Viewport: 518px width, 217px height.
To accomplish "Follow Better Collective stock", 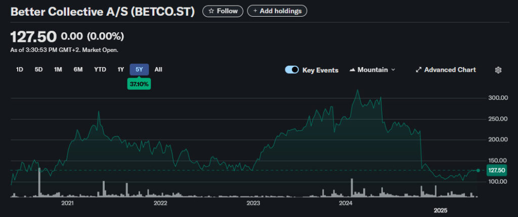I will click(x=223, y=11).
